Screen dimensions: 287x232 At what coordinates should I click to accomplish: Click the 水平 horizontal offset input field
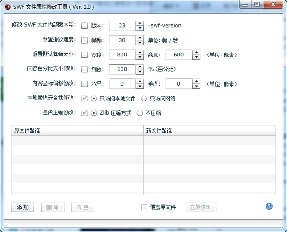[122, 84]
